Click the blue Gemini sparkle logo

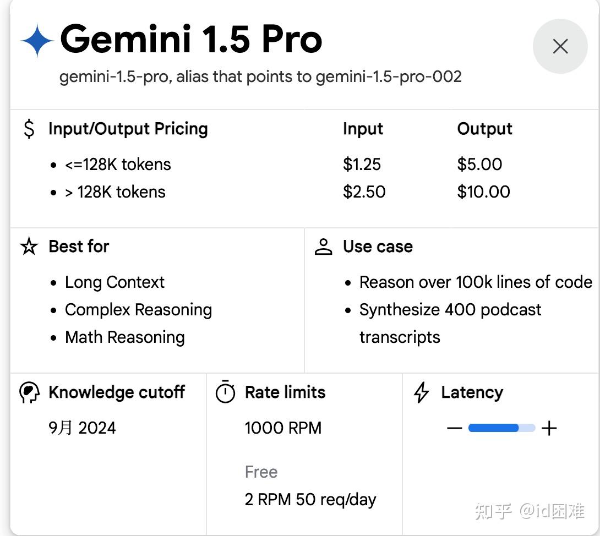pyautogui.click(x=37, y=40)
